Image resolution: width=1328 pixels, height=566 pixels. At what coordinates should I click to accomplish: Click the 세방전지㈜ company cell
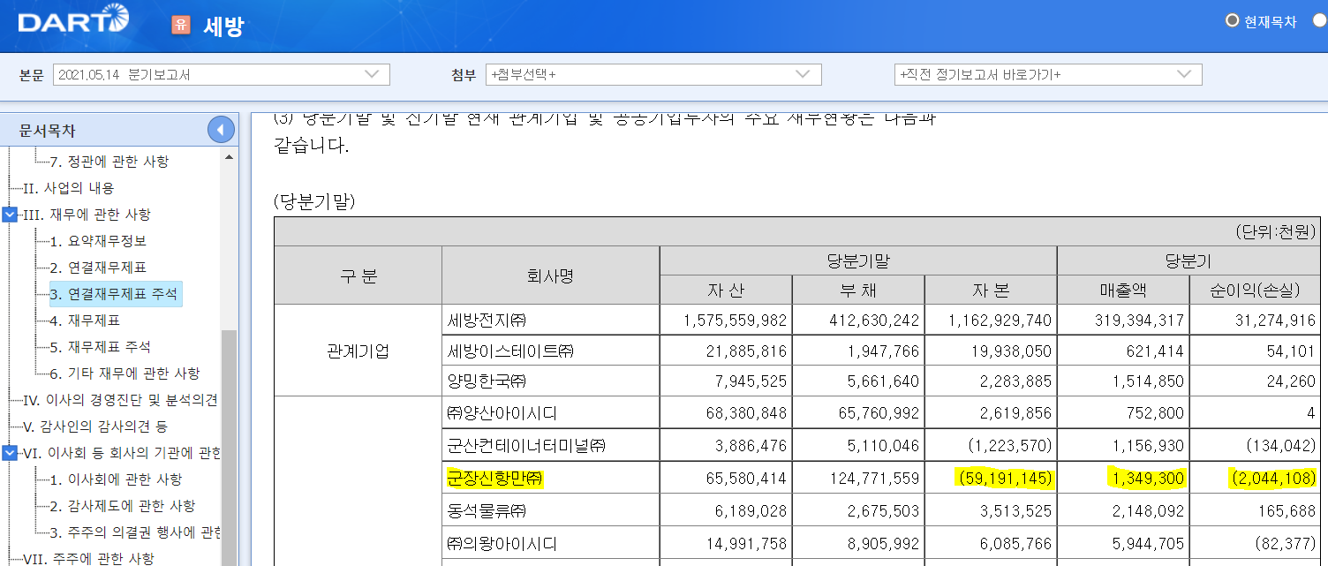point(550,320)
